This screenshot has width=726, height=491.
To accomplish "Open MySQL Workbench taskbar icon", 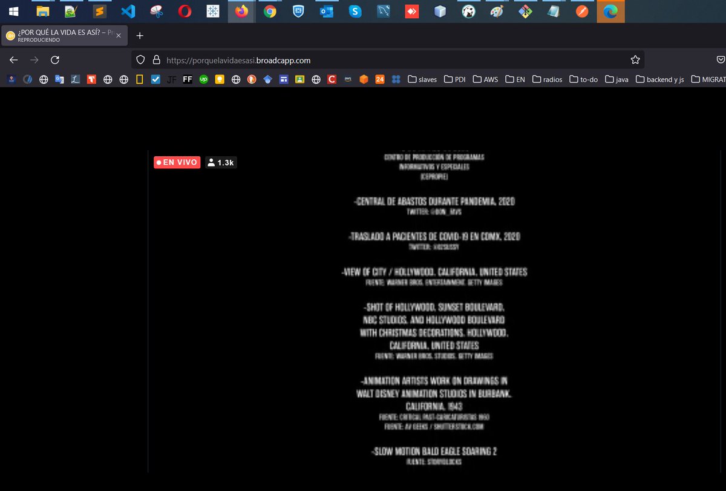I will coord(384,11).
